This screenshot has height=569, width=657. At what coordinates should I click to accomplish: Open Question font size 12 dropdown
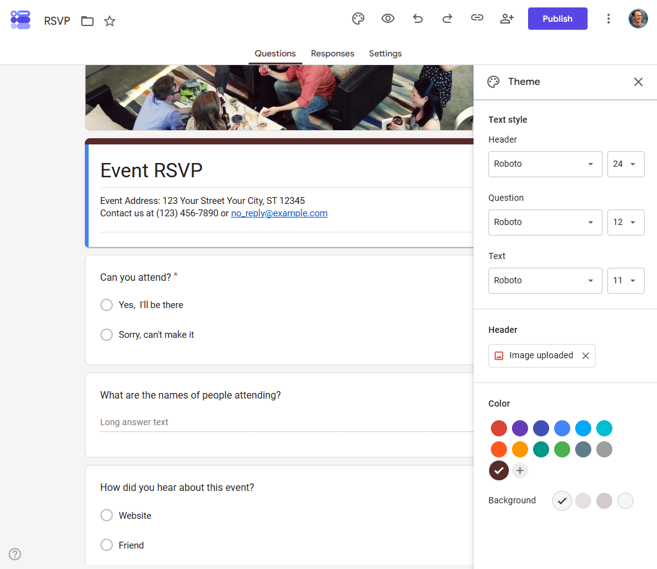625,223
